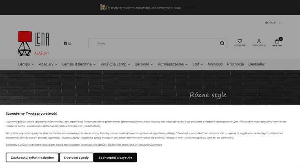Expand the Pomieszczenie dropdown
The width and height of the screenshot is (300, 168).
coord(173,64)
